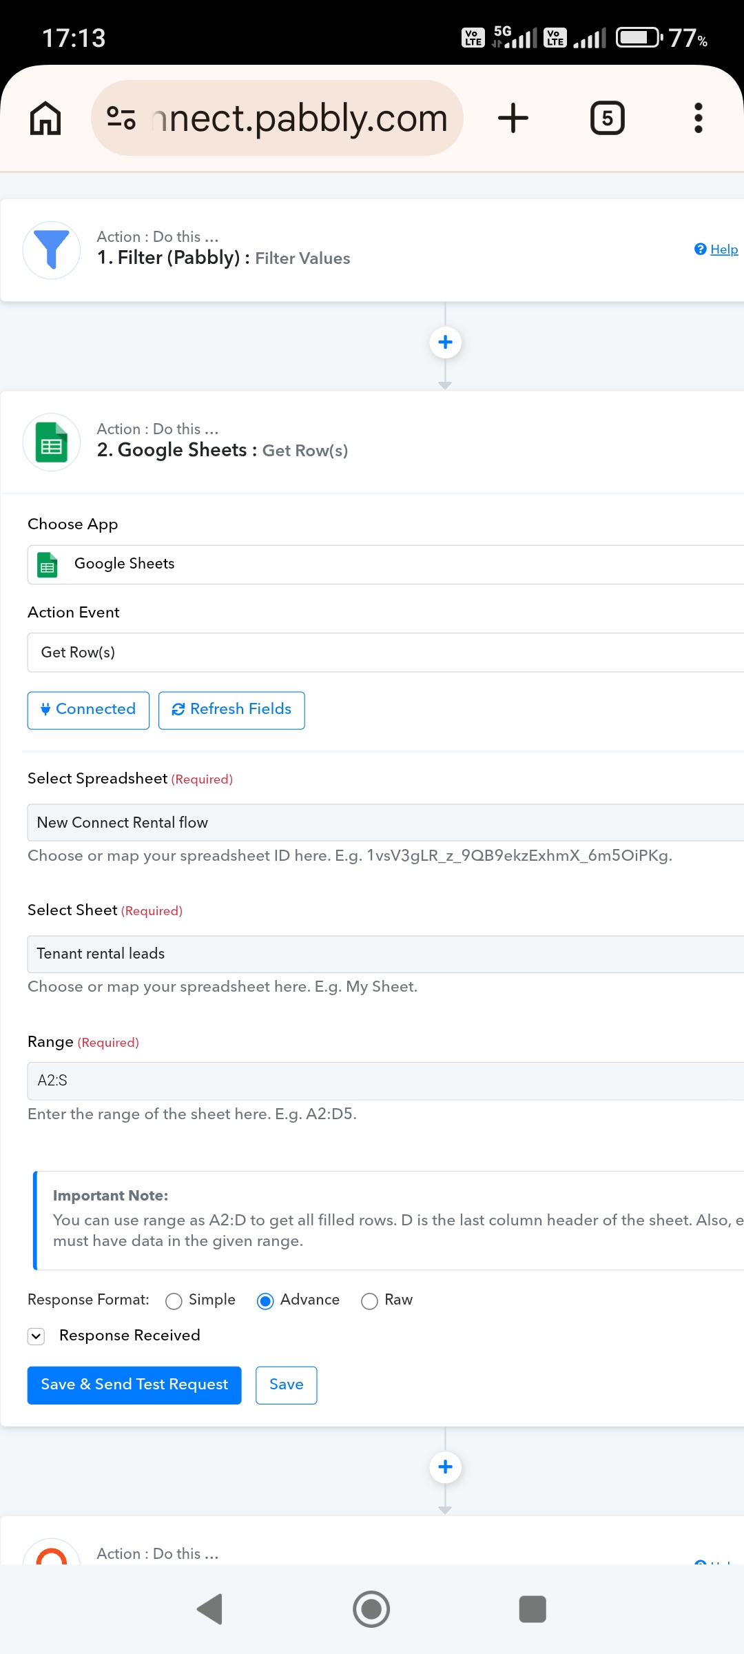Image resolution: width=744 pixels, height=1654 pixels.
Task: Click the Range field containing A2:S
Action: (x=386, y=1081)
